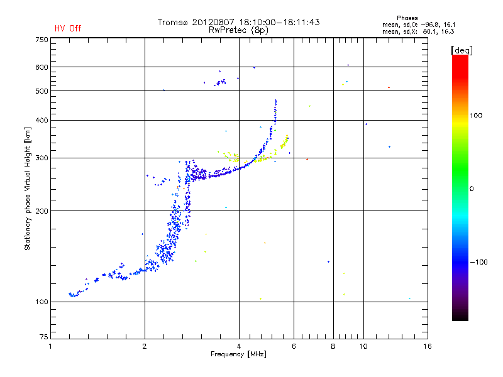503x377 pixels.
Task: Click the x-axis label '4'
Action: 239,346
